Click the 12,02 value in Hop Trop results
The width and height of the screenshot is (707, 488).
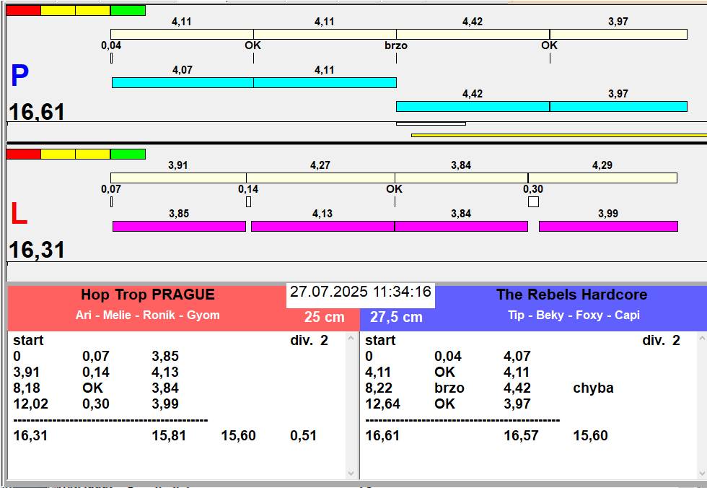(x=30, y=404)
